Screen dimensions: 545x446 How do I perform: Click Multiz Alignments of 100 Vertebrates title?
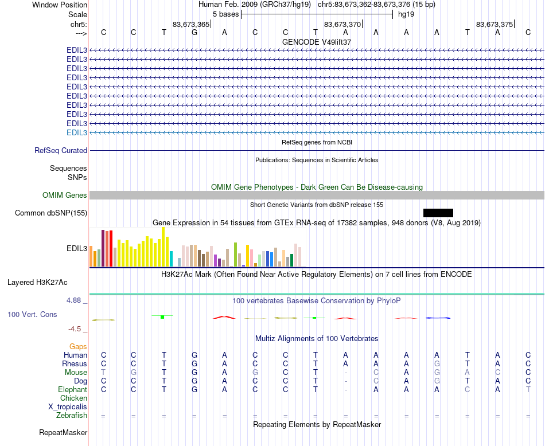(x=317, y=338)
